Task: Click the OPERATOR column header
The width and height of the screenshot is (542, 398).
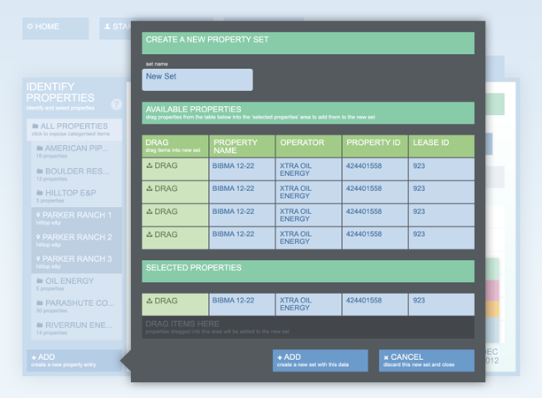Action: pos(308,146)
